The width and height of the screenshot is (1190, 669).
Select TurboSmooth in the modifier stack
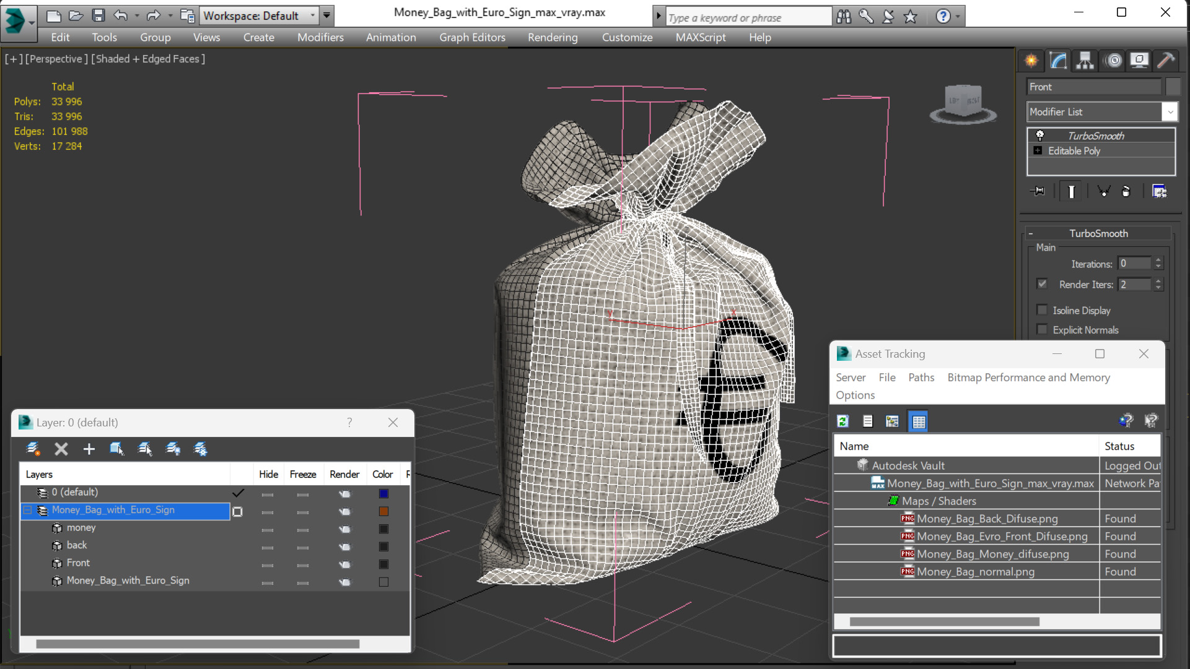click(x=1095, y=136)
